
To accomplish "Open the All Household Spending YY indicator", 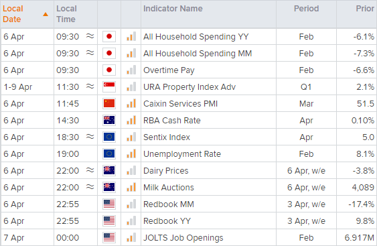I will click(x=196, y=37).
